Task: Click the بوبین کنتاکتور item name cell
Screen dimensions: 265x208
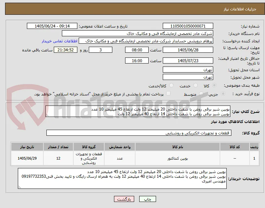Action: pos(178,158)
